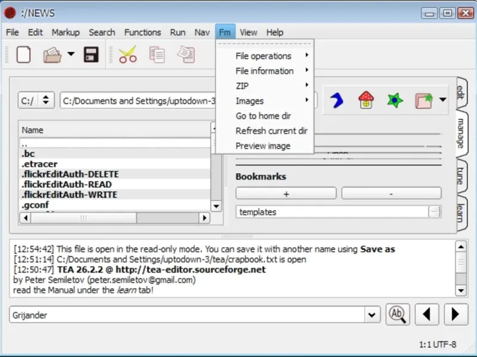Open a file with folder icon

click(52, 55)
